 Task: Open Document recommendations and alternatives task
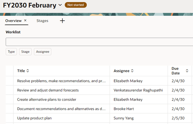pos(61,109)
